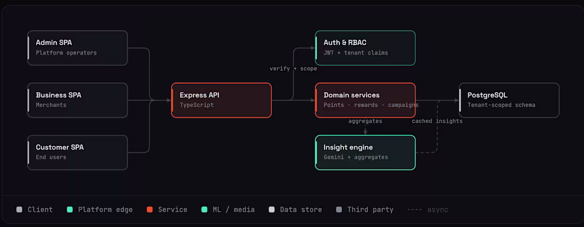Click the 'verify + scope' edge label

coord(294,69)
